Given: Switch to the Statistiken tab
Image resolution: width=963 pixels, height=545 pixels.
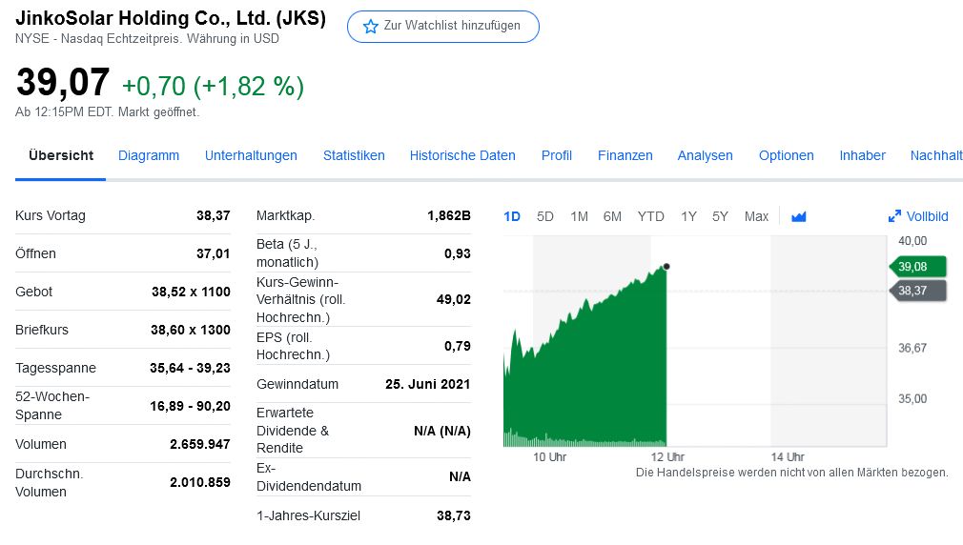Looking at the screenshot, I should click(354, 155).
